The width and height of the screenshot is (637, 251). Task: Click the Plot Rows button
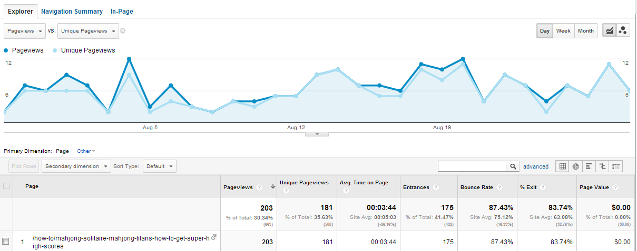24,166
